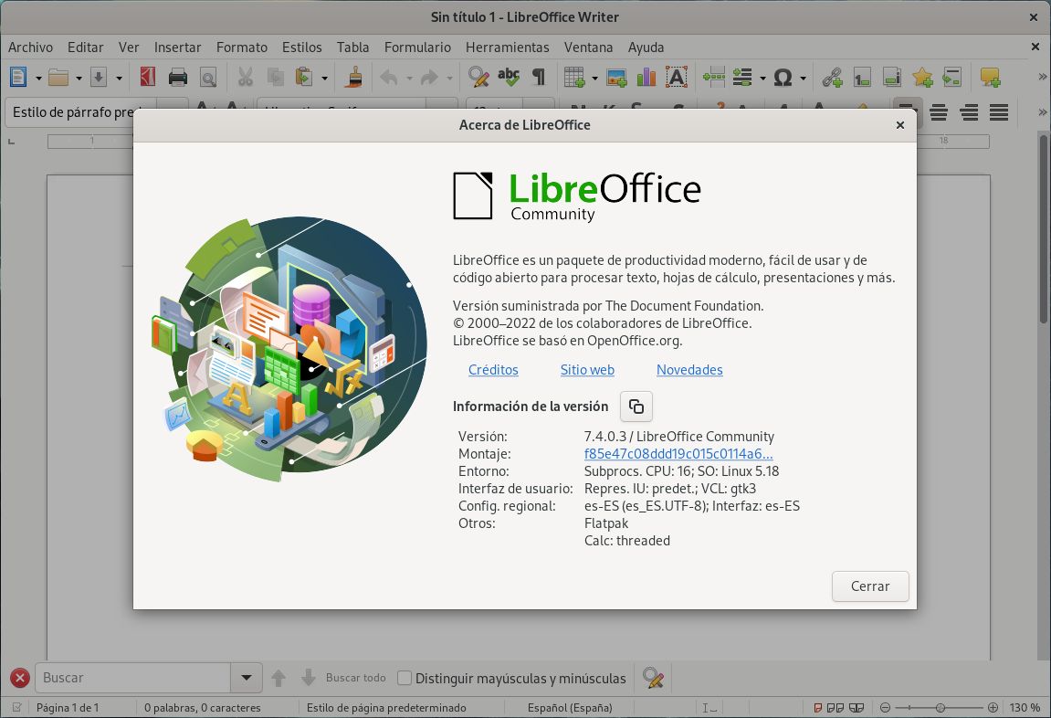Click the Print icon in the toolbar
Viewport: 1051px width, 718px height.
[178, 78]
